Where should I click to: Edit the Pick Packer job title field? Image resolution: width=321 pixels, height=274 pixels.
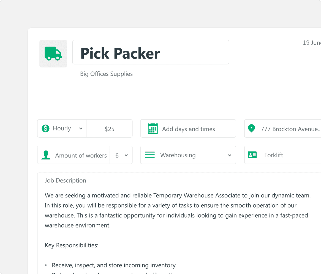point(151,52)
